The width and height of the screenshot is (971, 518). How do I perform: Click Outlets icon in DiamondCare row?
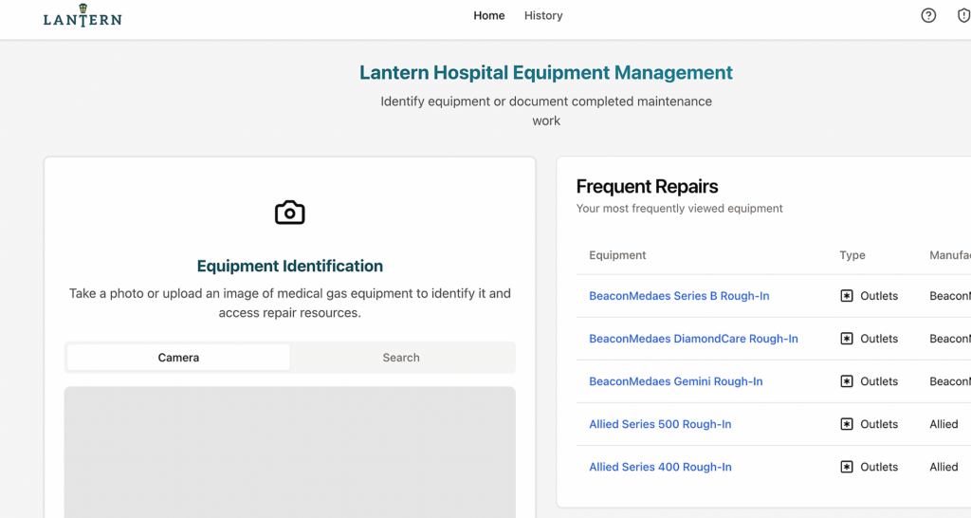(847, 339)
